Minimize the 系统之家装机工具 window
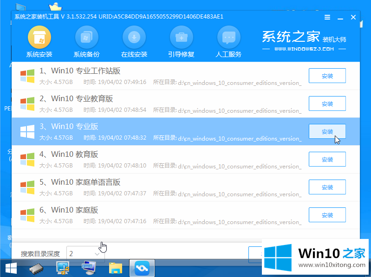The image size is (371, 277). tap(340, 18)
